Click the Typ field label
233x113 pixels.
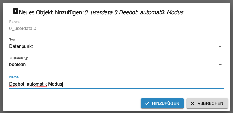pos(12,40)
